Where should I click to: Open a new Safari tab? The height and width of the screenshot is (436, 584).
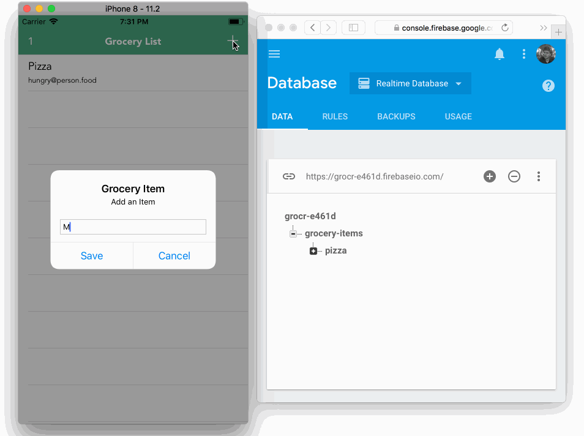pos(558,32)
